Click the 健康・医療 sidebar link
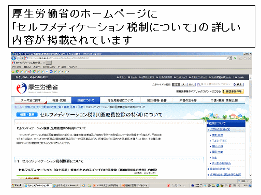 click(218, 135)
